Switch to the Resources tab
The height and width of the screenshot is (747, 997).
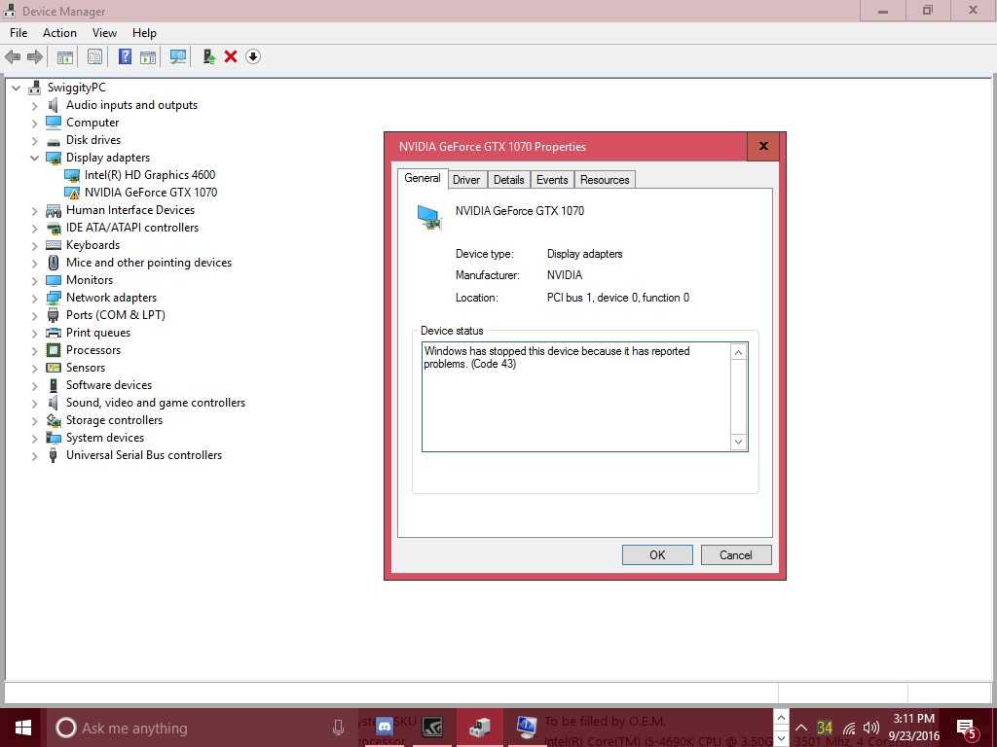605,180
